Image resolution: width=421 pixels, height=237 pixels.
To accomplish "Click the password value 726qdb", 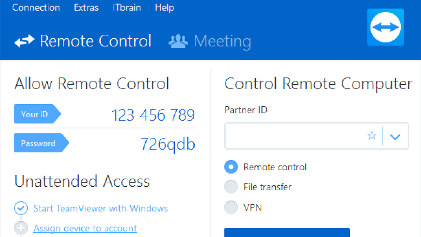I will click(x=168, y=144).
